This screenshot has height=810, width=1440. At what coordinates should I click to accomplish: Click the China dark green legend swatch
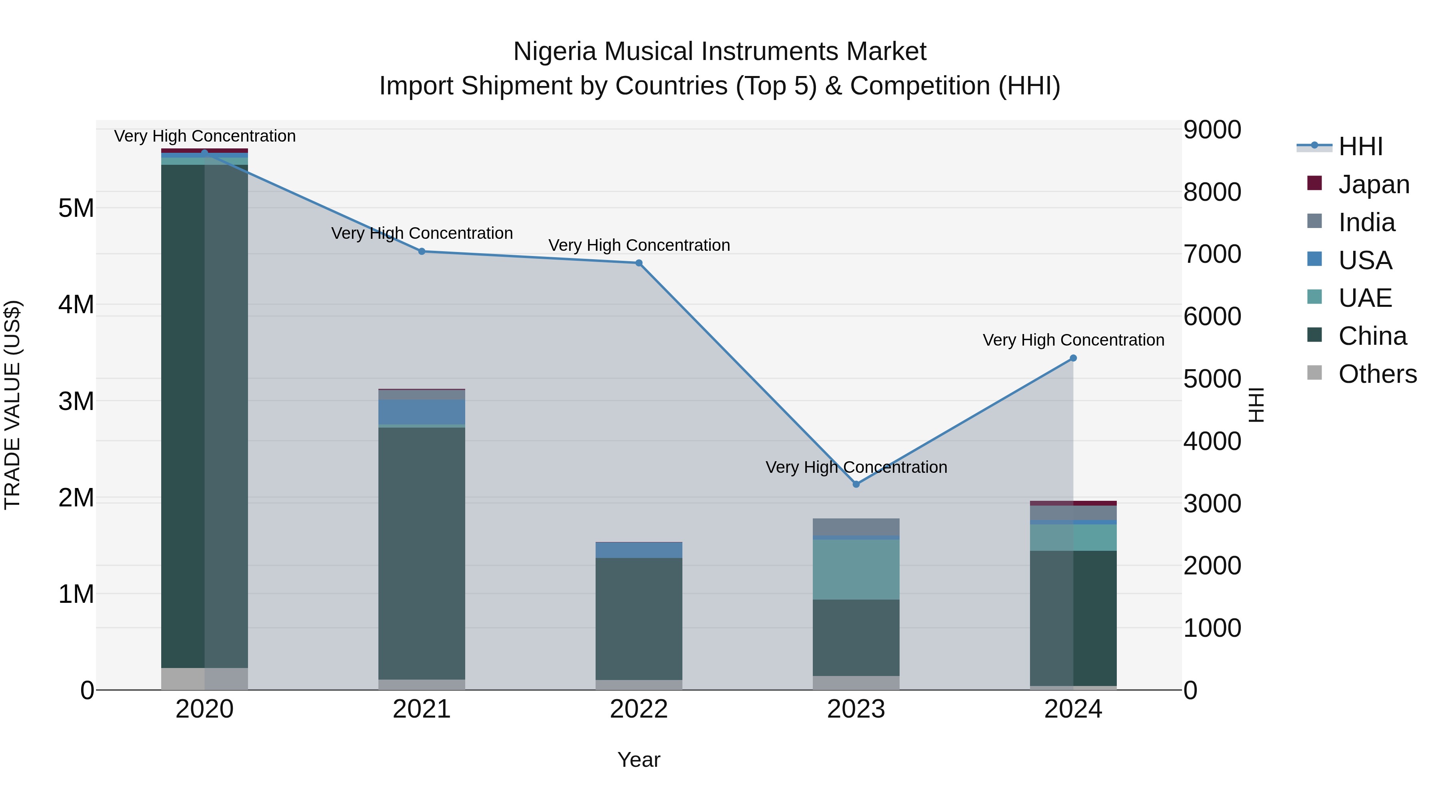pos(1314,335)
